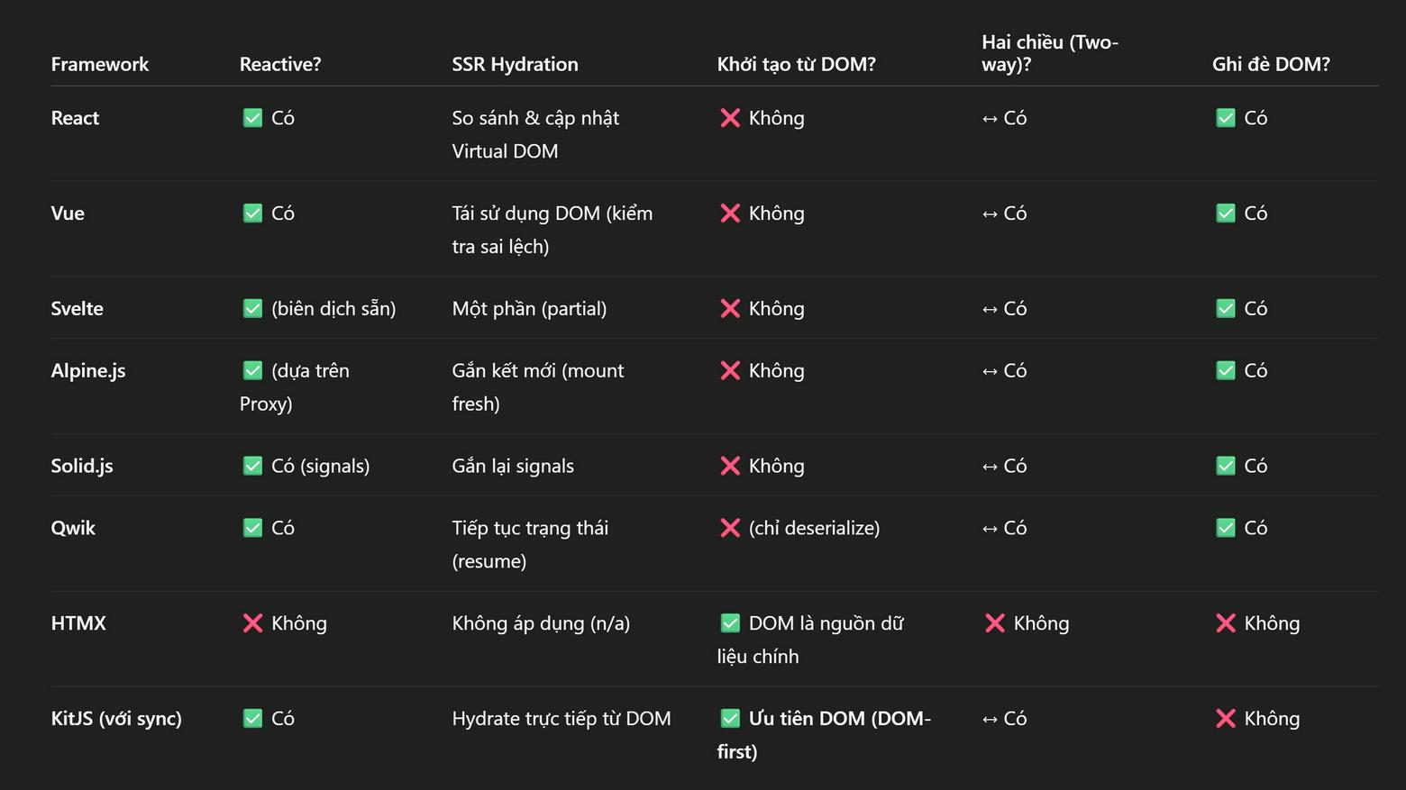Image resolution: width=1406 pixels, height=790 pixels.
Task: Click the green check beside 'Ưu tiên DOM (DOM-first)'
Action: 730,719
